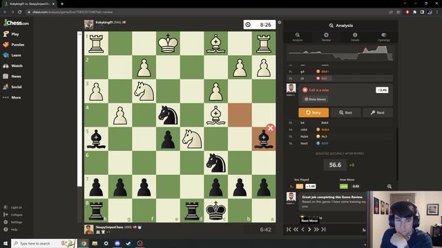Screen dimensions: 442x248
Task: Select the white king on the board
Action: coord(168,43)
